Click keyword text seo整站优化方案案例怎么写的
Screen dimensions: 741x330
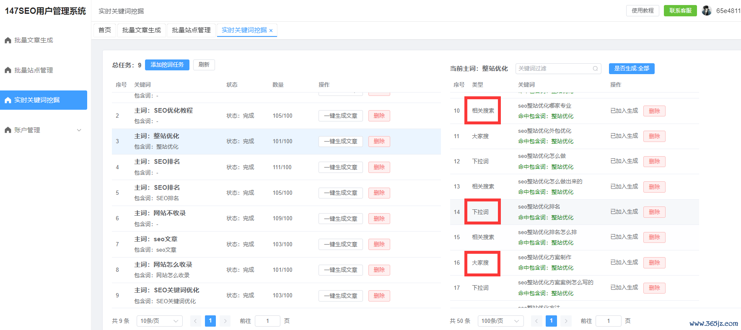556,283
